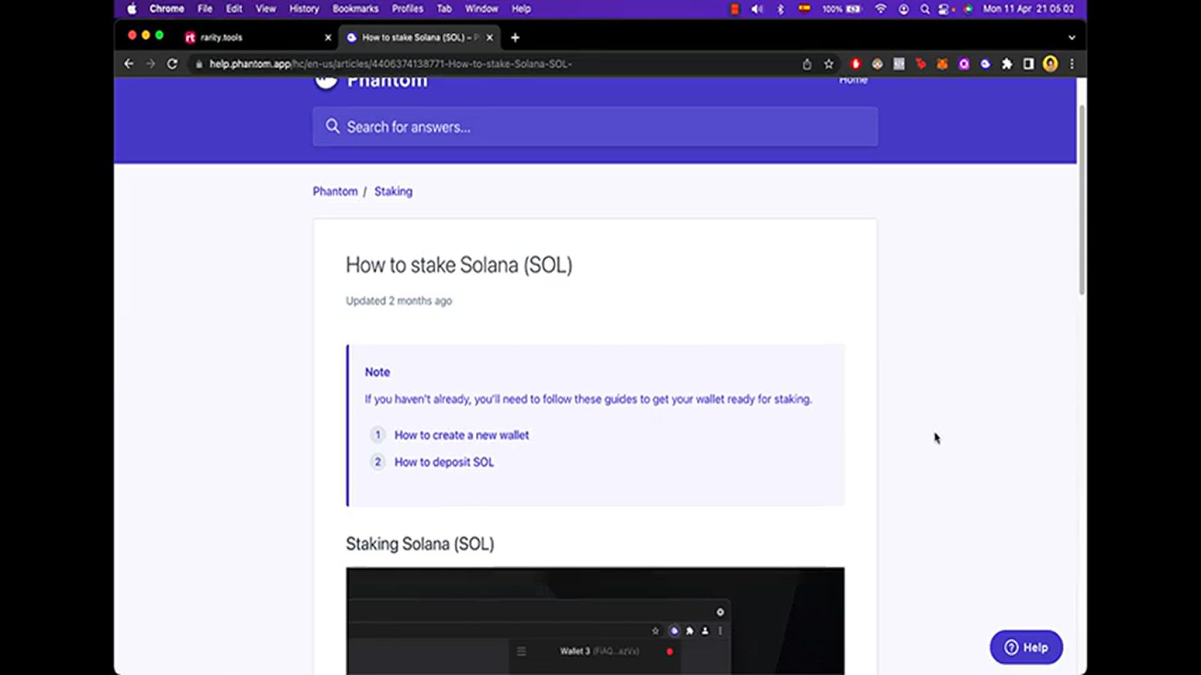Screen dimensions: 1201x675
Task: Select the How to stake Solana tab
Action: point(419,37)
